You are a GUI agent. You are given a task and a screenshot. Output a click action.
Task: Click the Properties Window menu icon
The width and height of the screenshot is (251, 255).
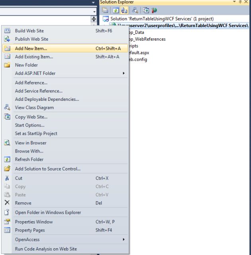7,222
